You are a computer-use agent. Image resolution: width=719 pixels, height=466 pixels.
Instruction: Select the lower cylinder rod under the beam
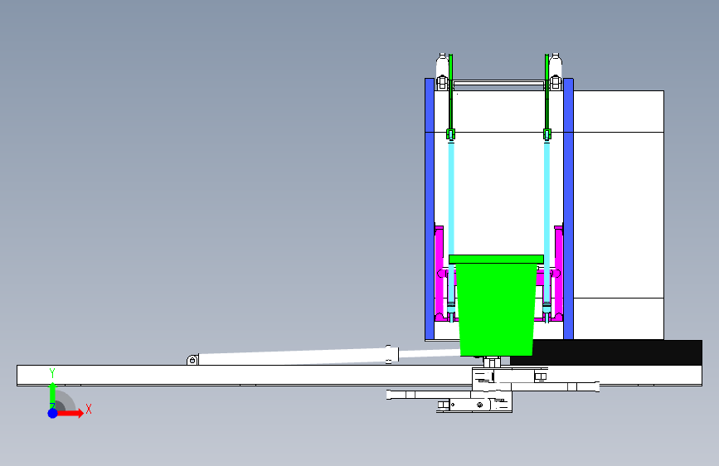click(x=429, y=395)
